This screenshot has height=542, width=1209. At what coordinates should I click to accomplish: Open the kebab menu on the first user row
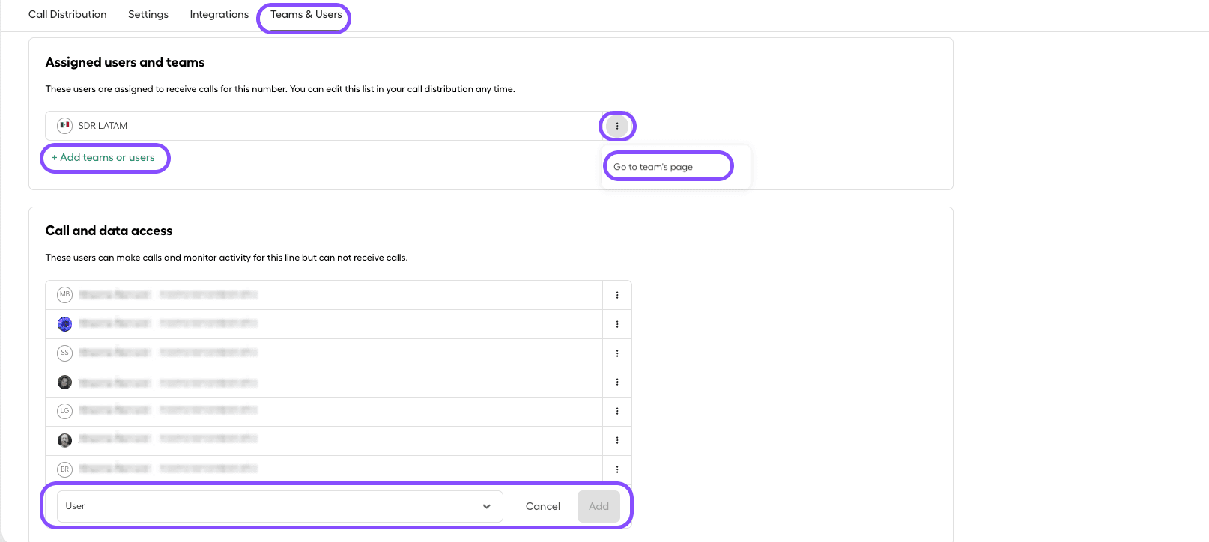[x=617, y=294]
